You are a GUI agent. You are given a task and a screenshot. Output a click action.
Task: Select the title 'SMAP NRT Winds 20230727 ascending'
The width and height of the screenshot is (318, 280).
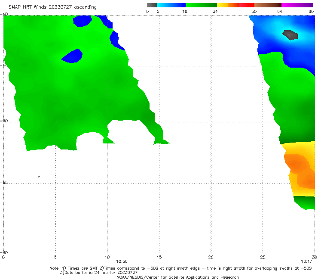(52, 7)
